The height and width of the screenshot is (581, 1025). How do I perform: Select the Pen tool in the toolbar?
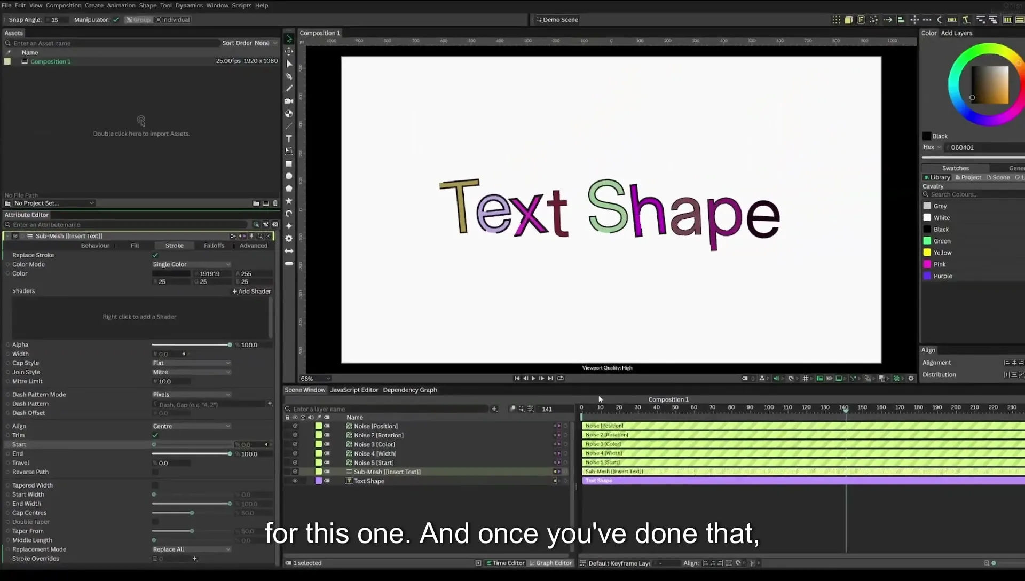tap(289, 76)
